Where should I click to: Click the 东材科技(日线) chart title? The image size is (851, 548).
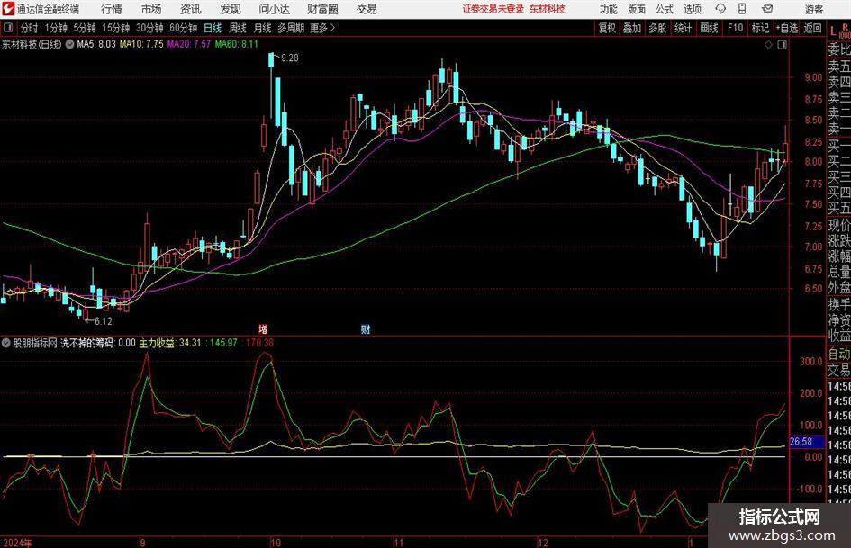pyautogui.click(x=32, y=44)
